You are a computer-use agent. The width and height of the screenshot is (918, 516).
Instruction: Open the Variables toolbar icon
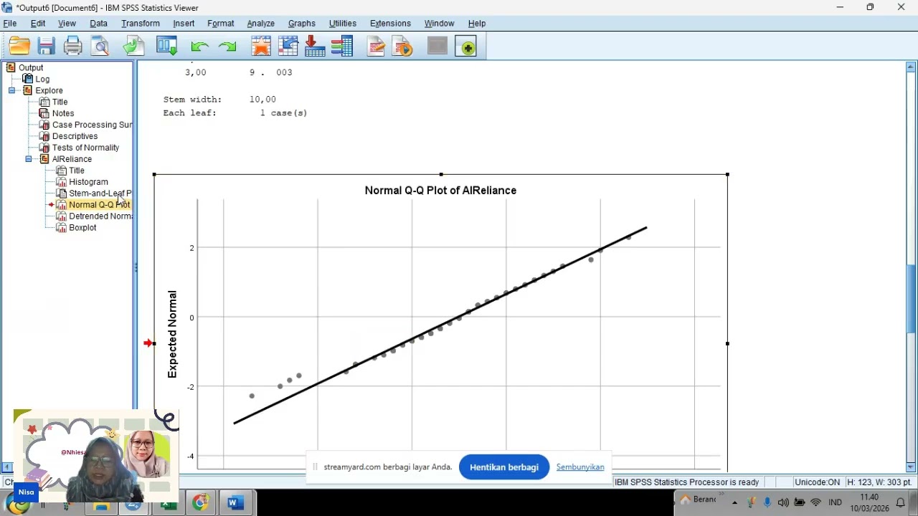tap(342, 47)
